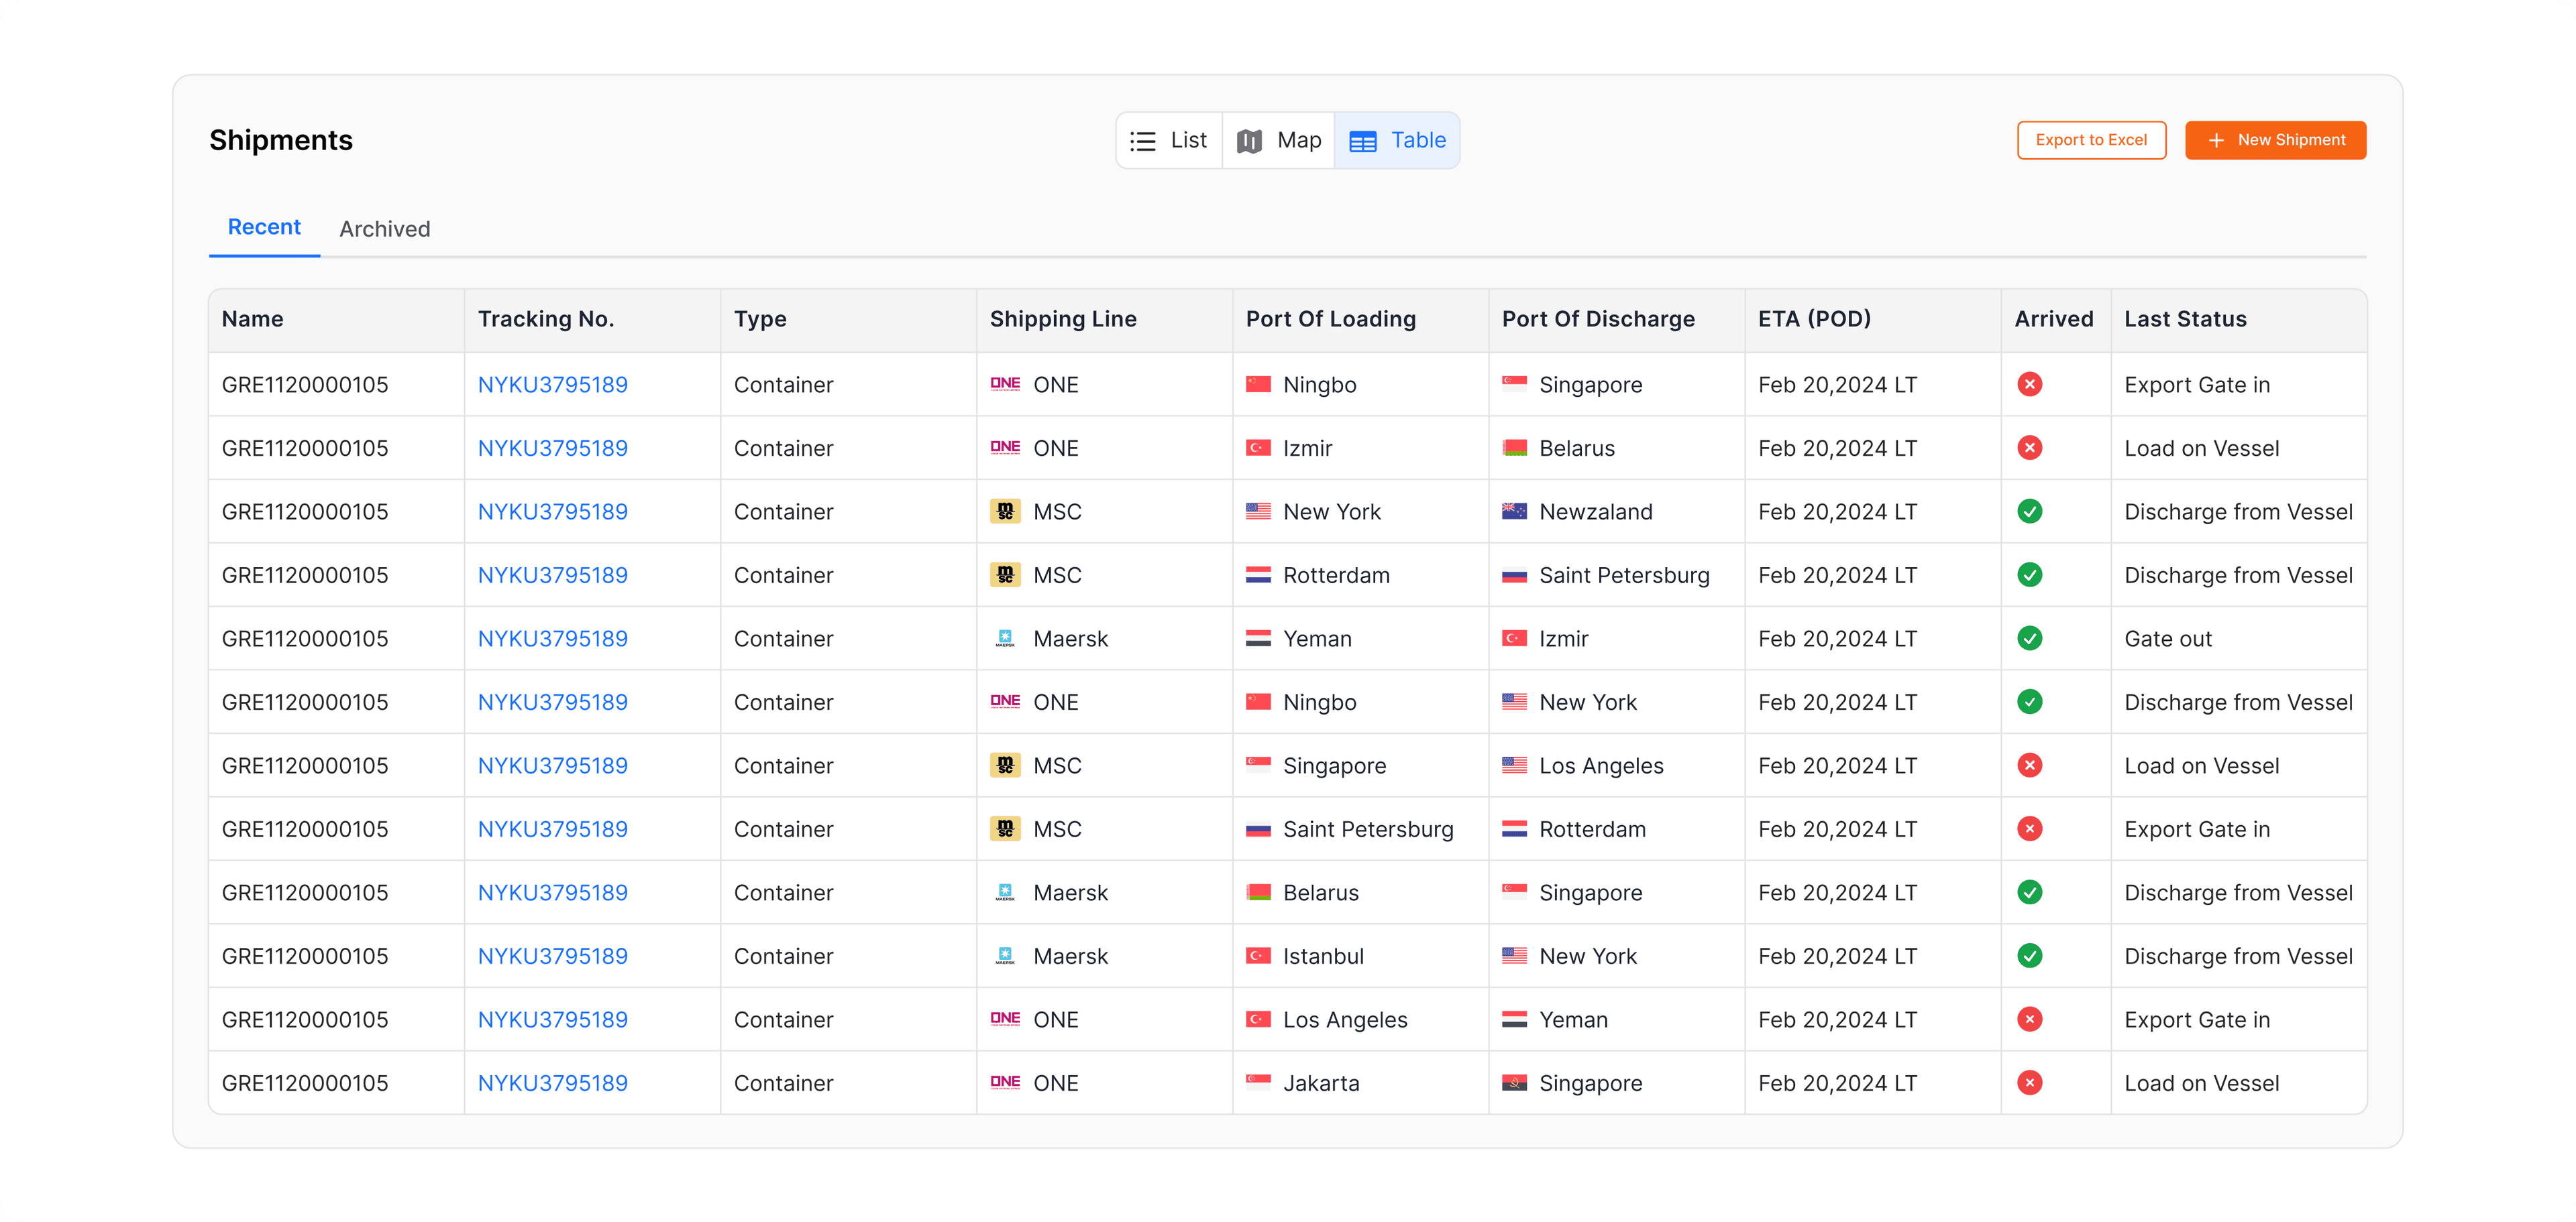
Task: Click the Shipments page title
Action: (x=281, y=141)
